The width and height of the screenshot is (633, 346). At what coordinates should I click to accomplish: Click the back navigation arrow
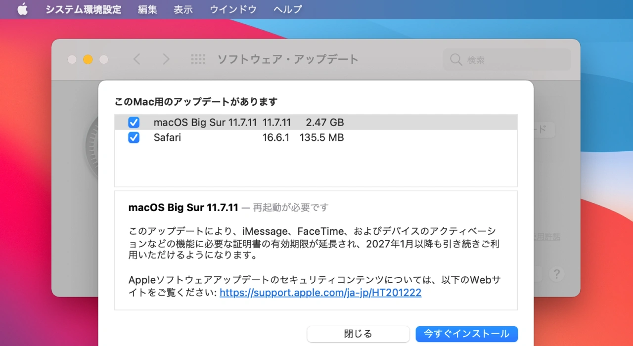[136, 59]
